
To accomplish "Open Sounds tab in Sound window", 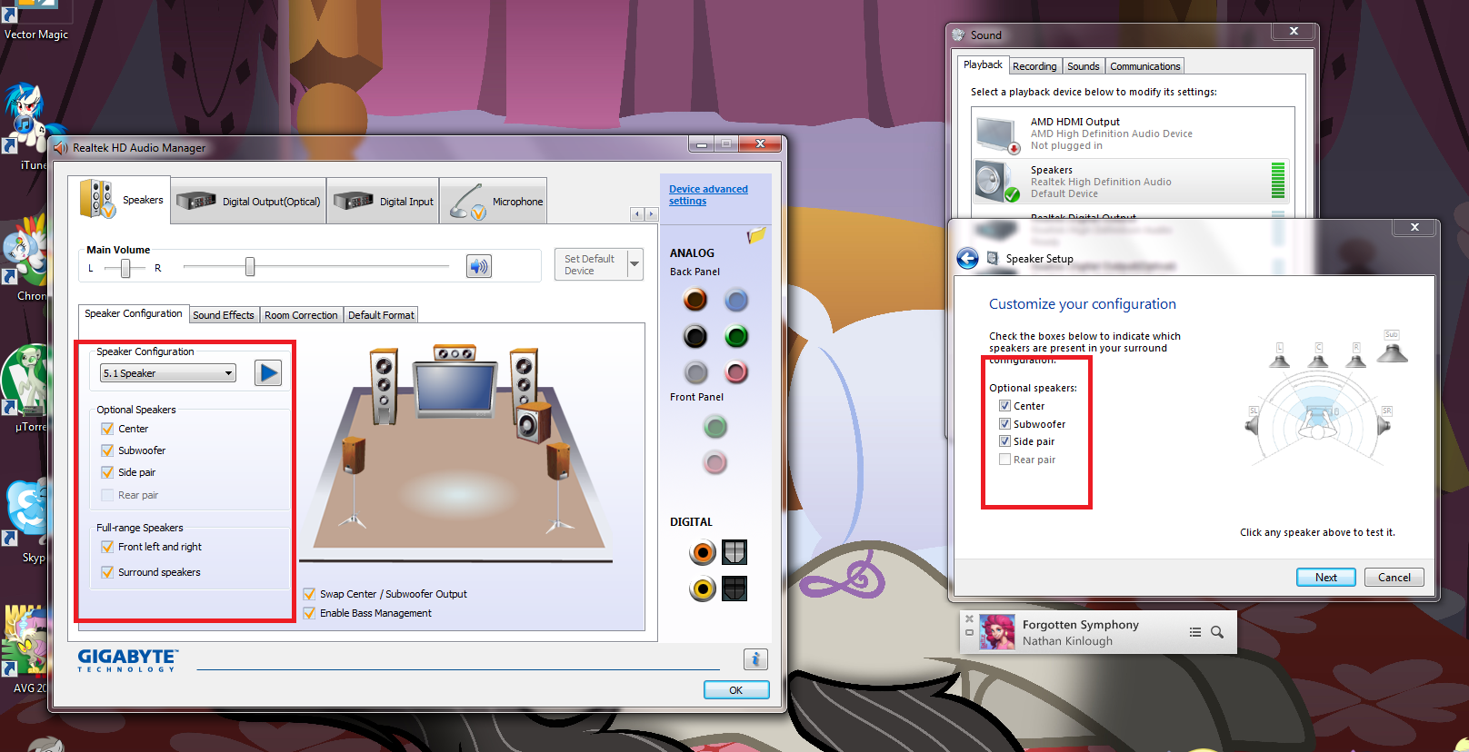I will (x=1083, y=66).
